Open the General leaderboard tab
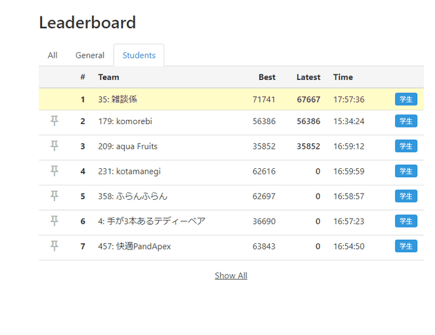Screen dimensions: 435x335 point(90,55)
